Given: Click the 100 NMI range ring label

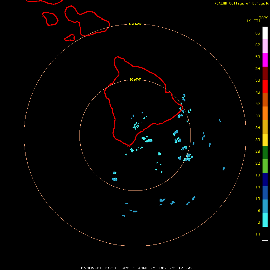Looking at the screenshot, I should coord(135,24).
